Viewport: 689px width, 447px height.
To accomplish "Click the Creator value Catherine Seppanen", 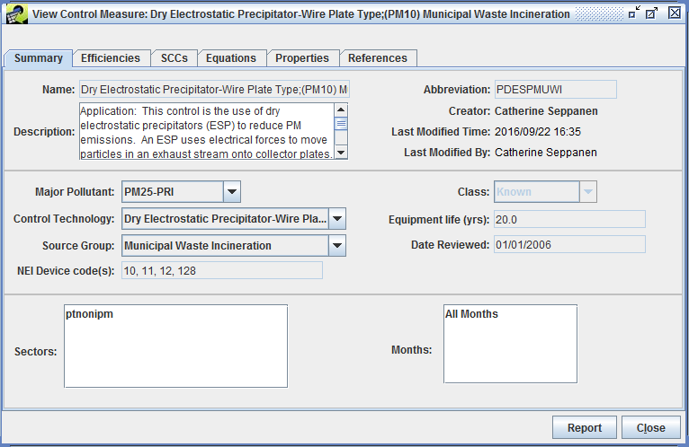I will pyautogui.click(x=546, y=111).
